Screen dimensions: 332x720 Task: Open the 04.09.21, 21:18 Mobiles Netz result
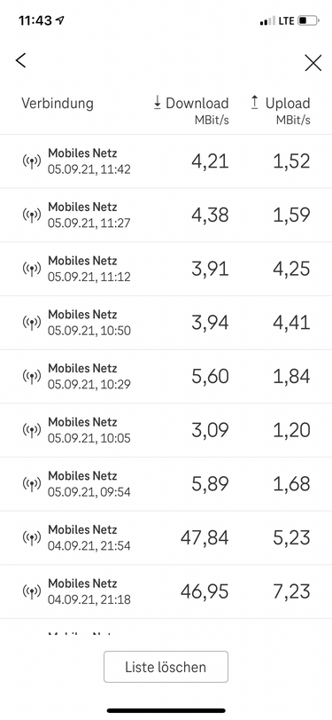[166, 591]
